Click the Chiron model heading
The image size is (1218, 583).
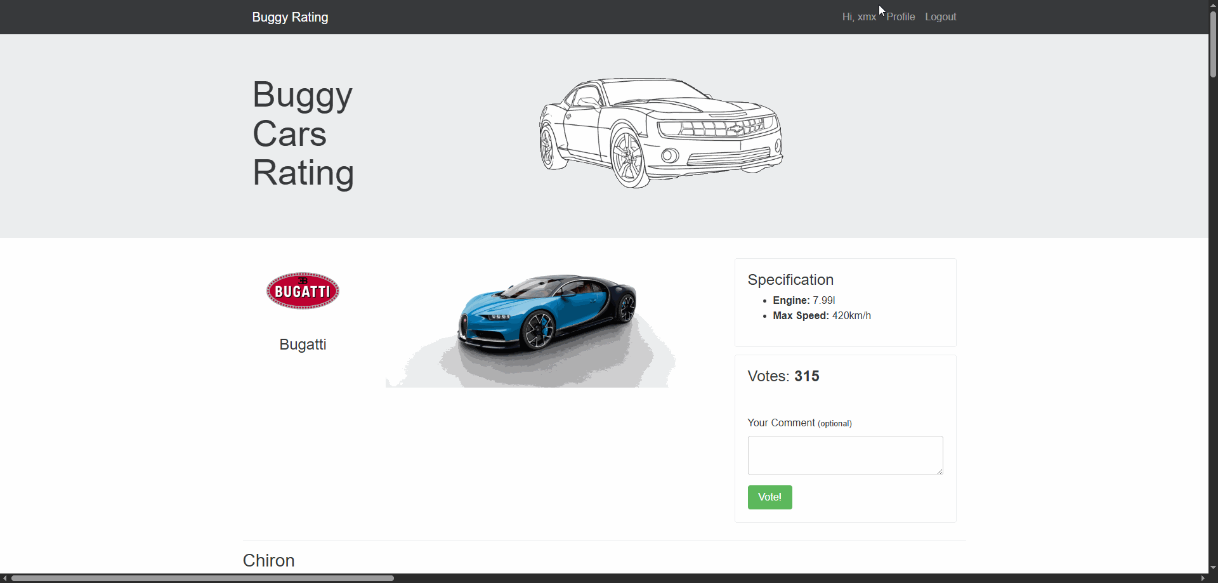click(269, 560)
